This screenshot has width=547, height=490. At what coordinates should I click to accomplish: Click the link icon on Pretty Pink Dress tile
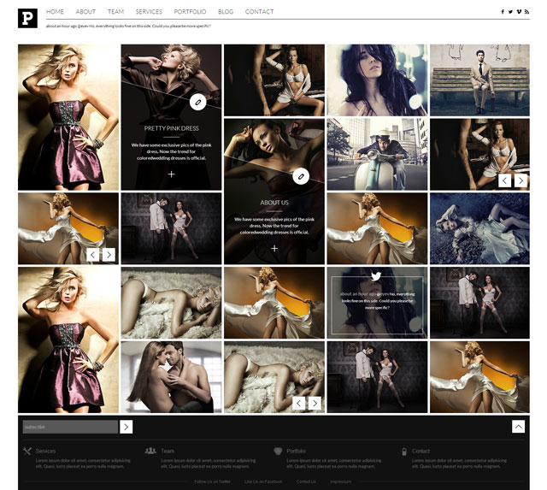click(x=197, y=103)
